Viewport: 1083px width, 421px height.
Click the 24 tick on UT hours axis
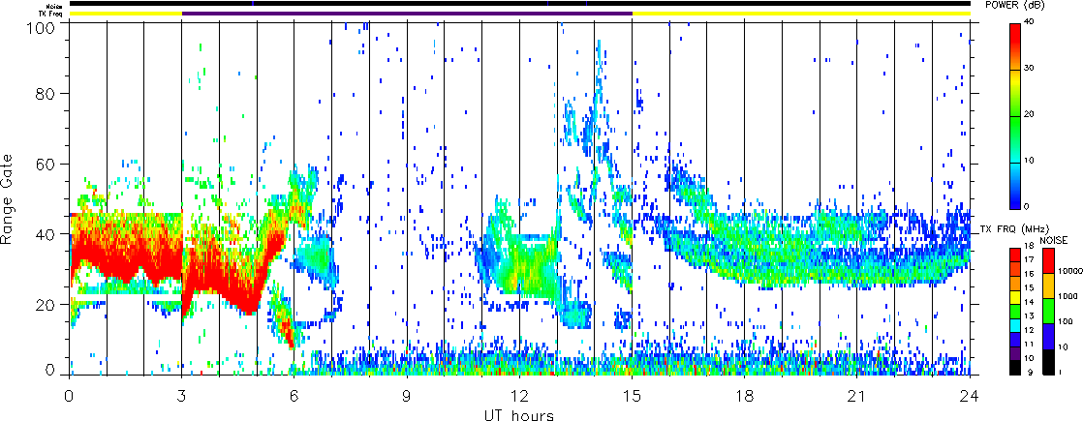click(970, 396)
